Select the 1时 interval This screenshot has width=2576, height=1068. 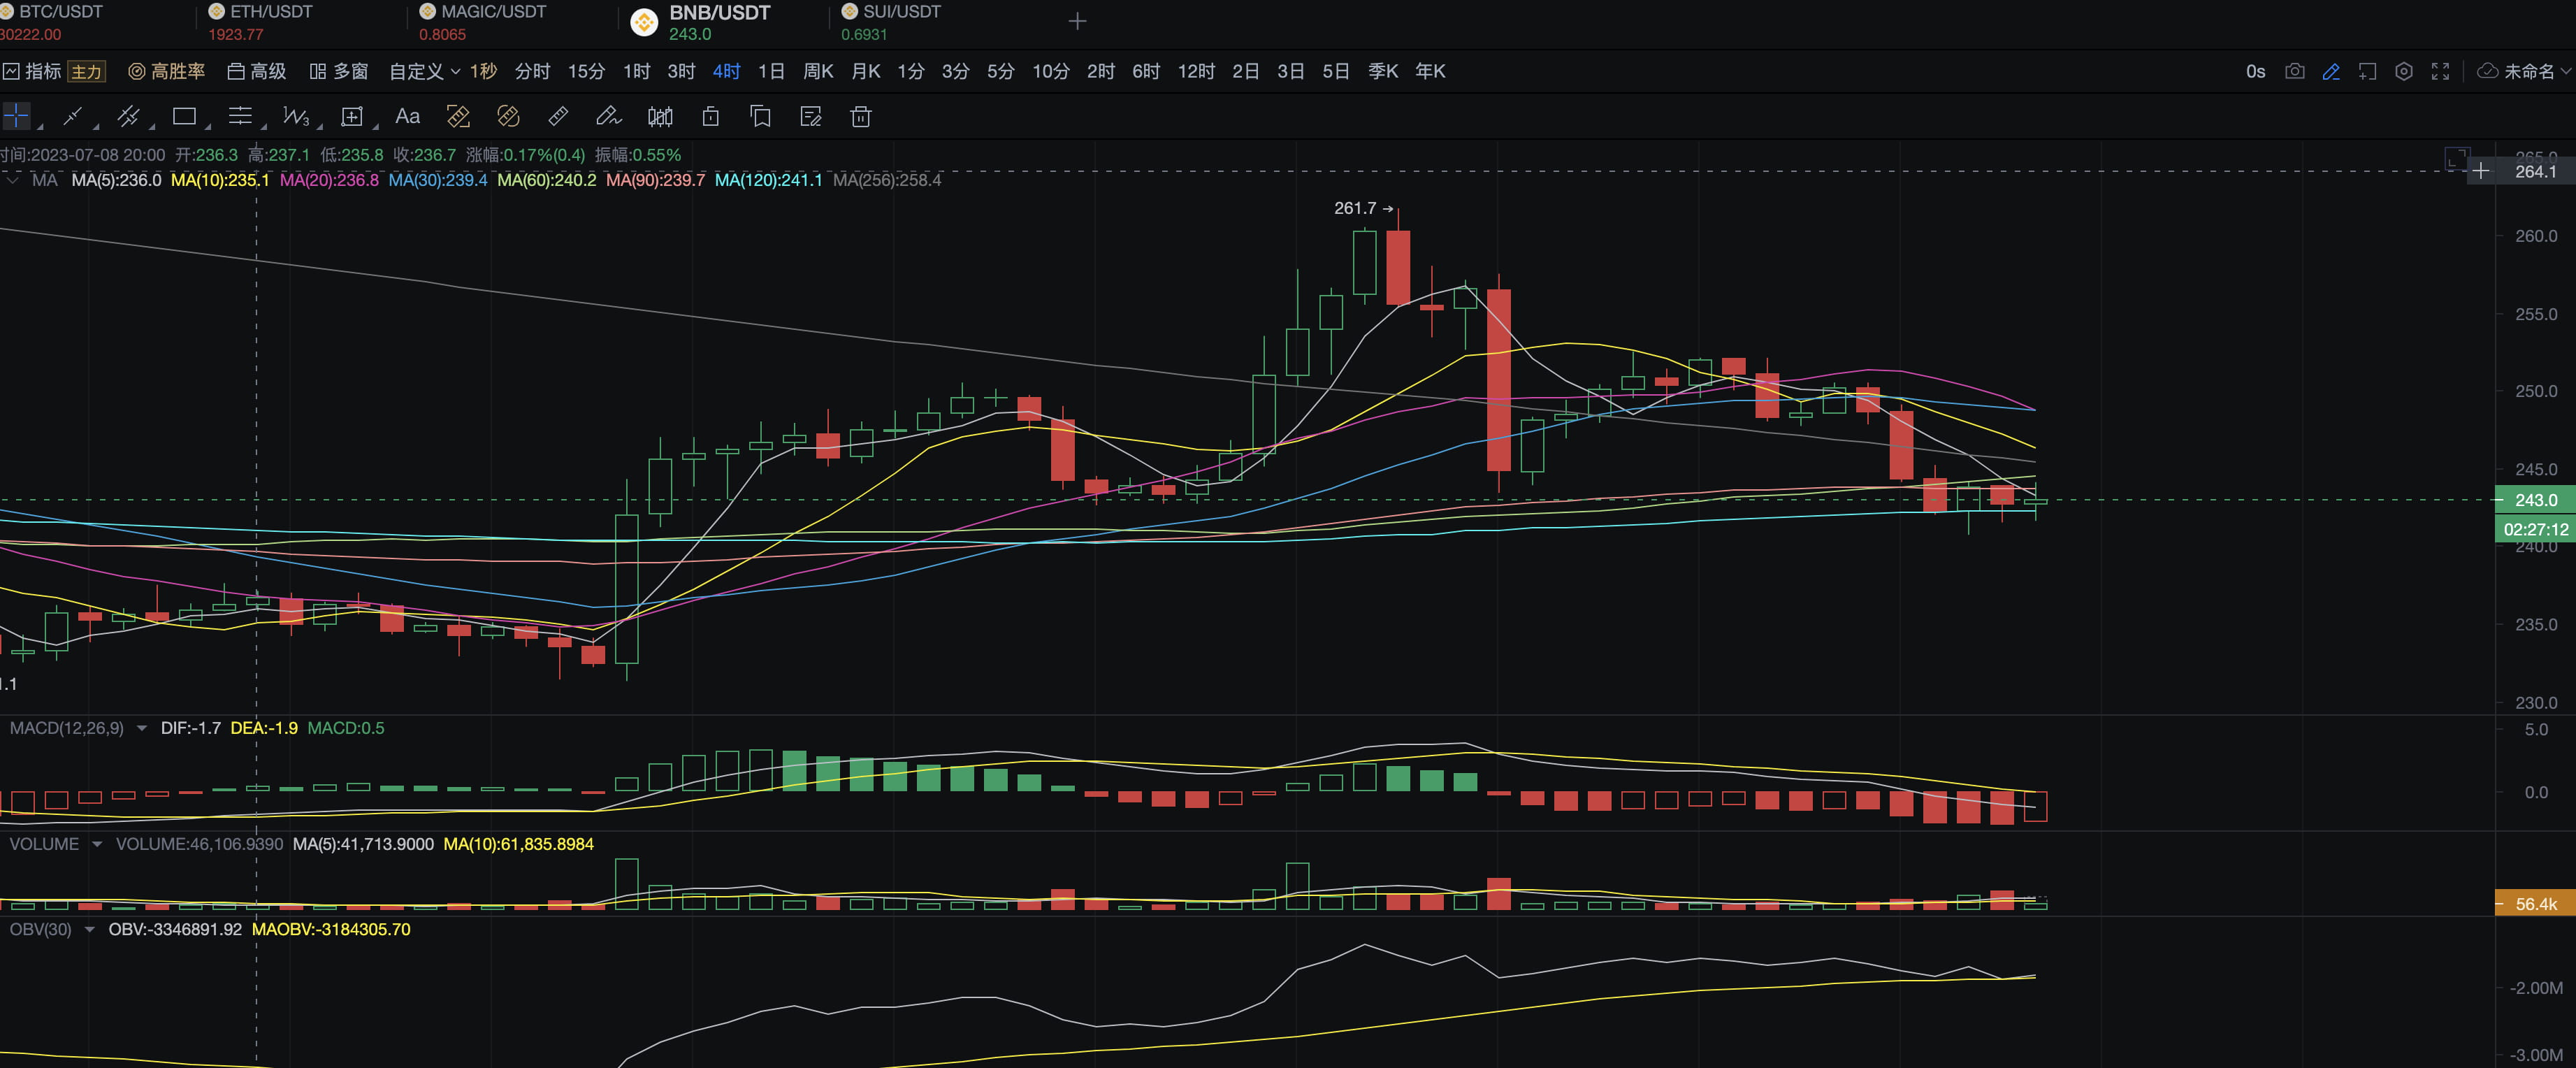pyautogui.click(x=636, y=71)
